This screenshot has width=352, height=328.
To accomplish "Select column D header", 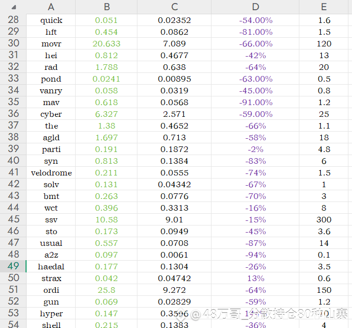I will click(x=255, y=7).
